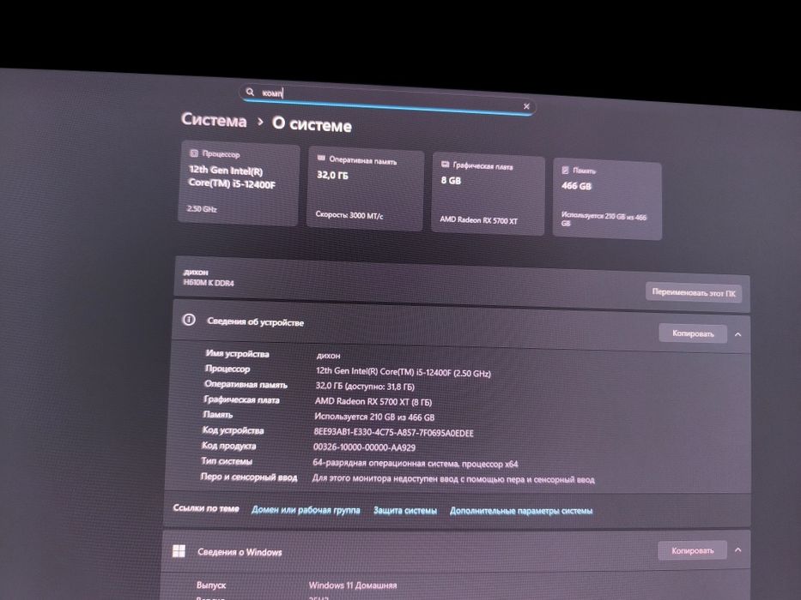Screen dimensions: 801x600
Task: Click the device info circle icon
Action: (189, 320)
